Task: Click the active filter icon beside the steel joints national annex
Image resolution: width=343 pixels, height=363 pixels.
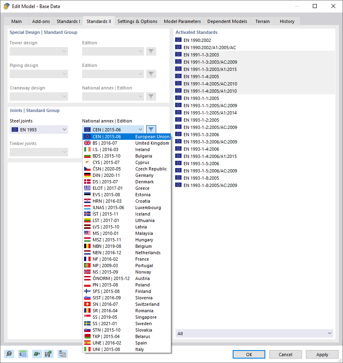Action: tap(151, 129)
